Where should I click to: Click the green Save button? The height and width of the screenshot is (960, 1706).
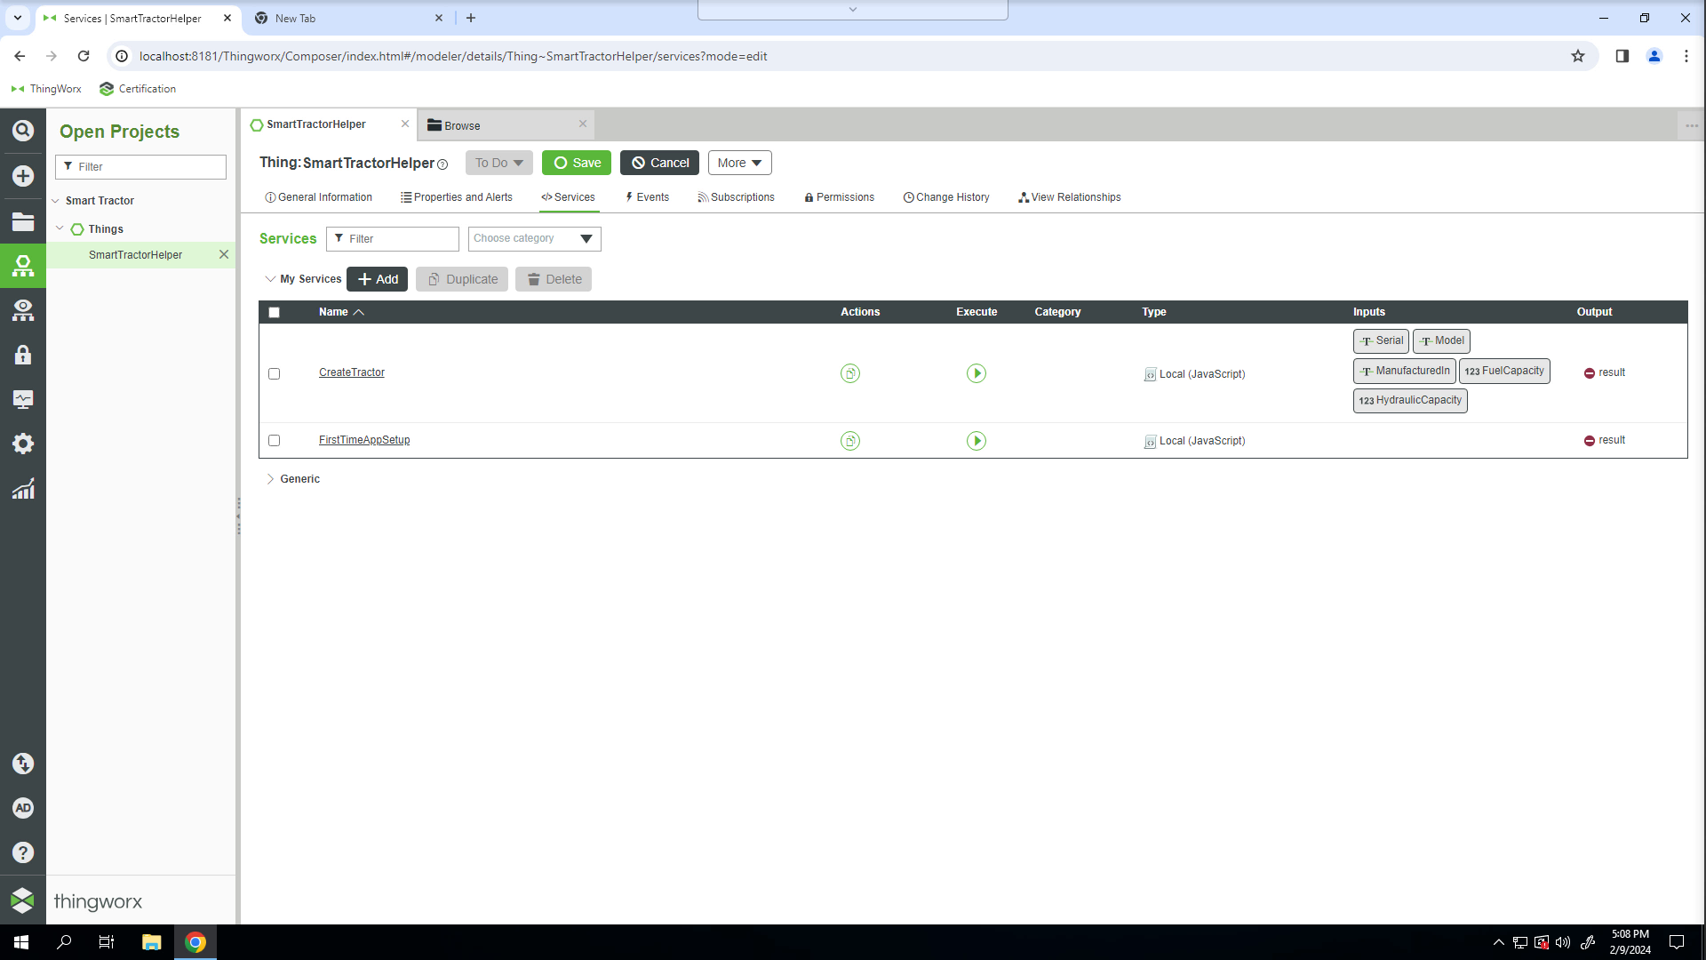point(577,163)
